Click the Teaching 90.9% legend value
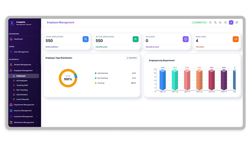 point(133,83)
